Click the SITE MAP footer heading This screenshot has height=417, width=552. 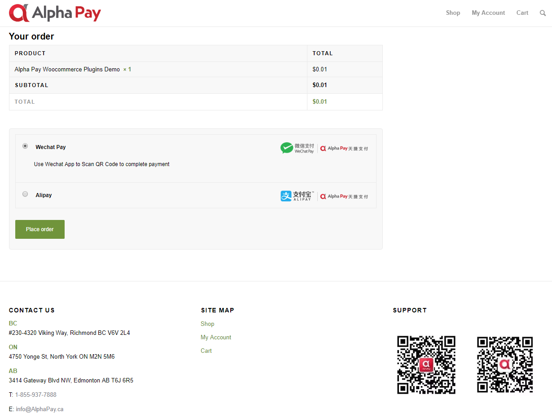pos(218,310)
